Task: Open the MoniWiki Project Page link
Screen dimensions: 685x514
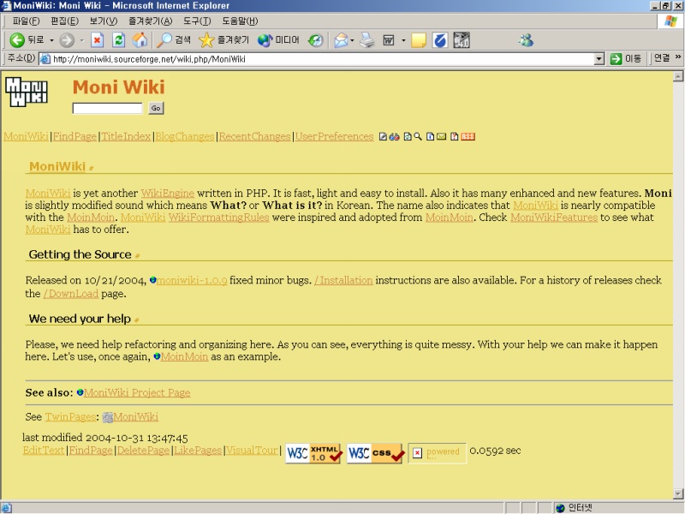Action: coord(137,392)
